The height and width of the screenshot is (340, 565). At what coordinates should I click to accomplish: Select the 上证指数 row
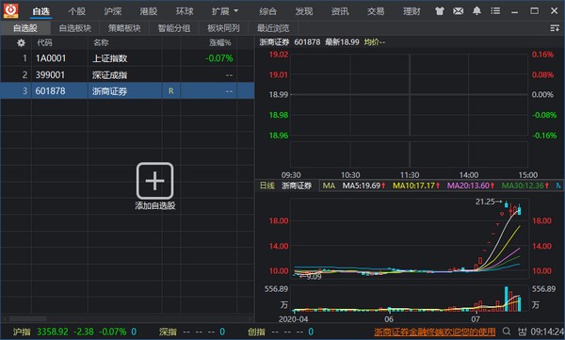(x=127, y=58)
